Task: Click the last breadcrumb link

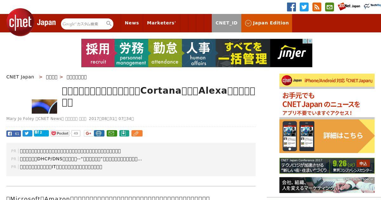Action: tap(77, 77)
